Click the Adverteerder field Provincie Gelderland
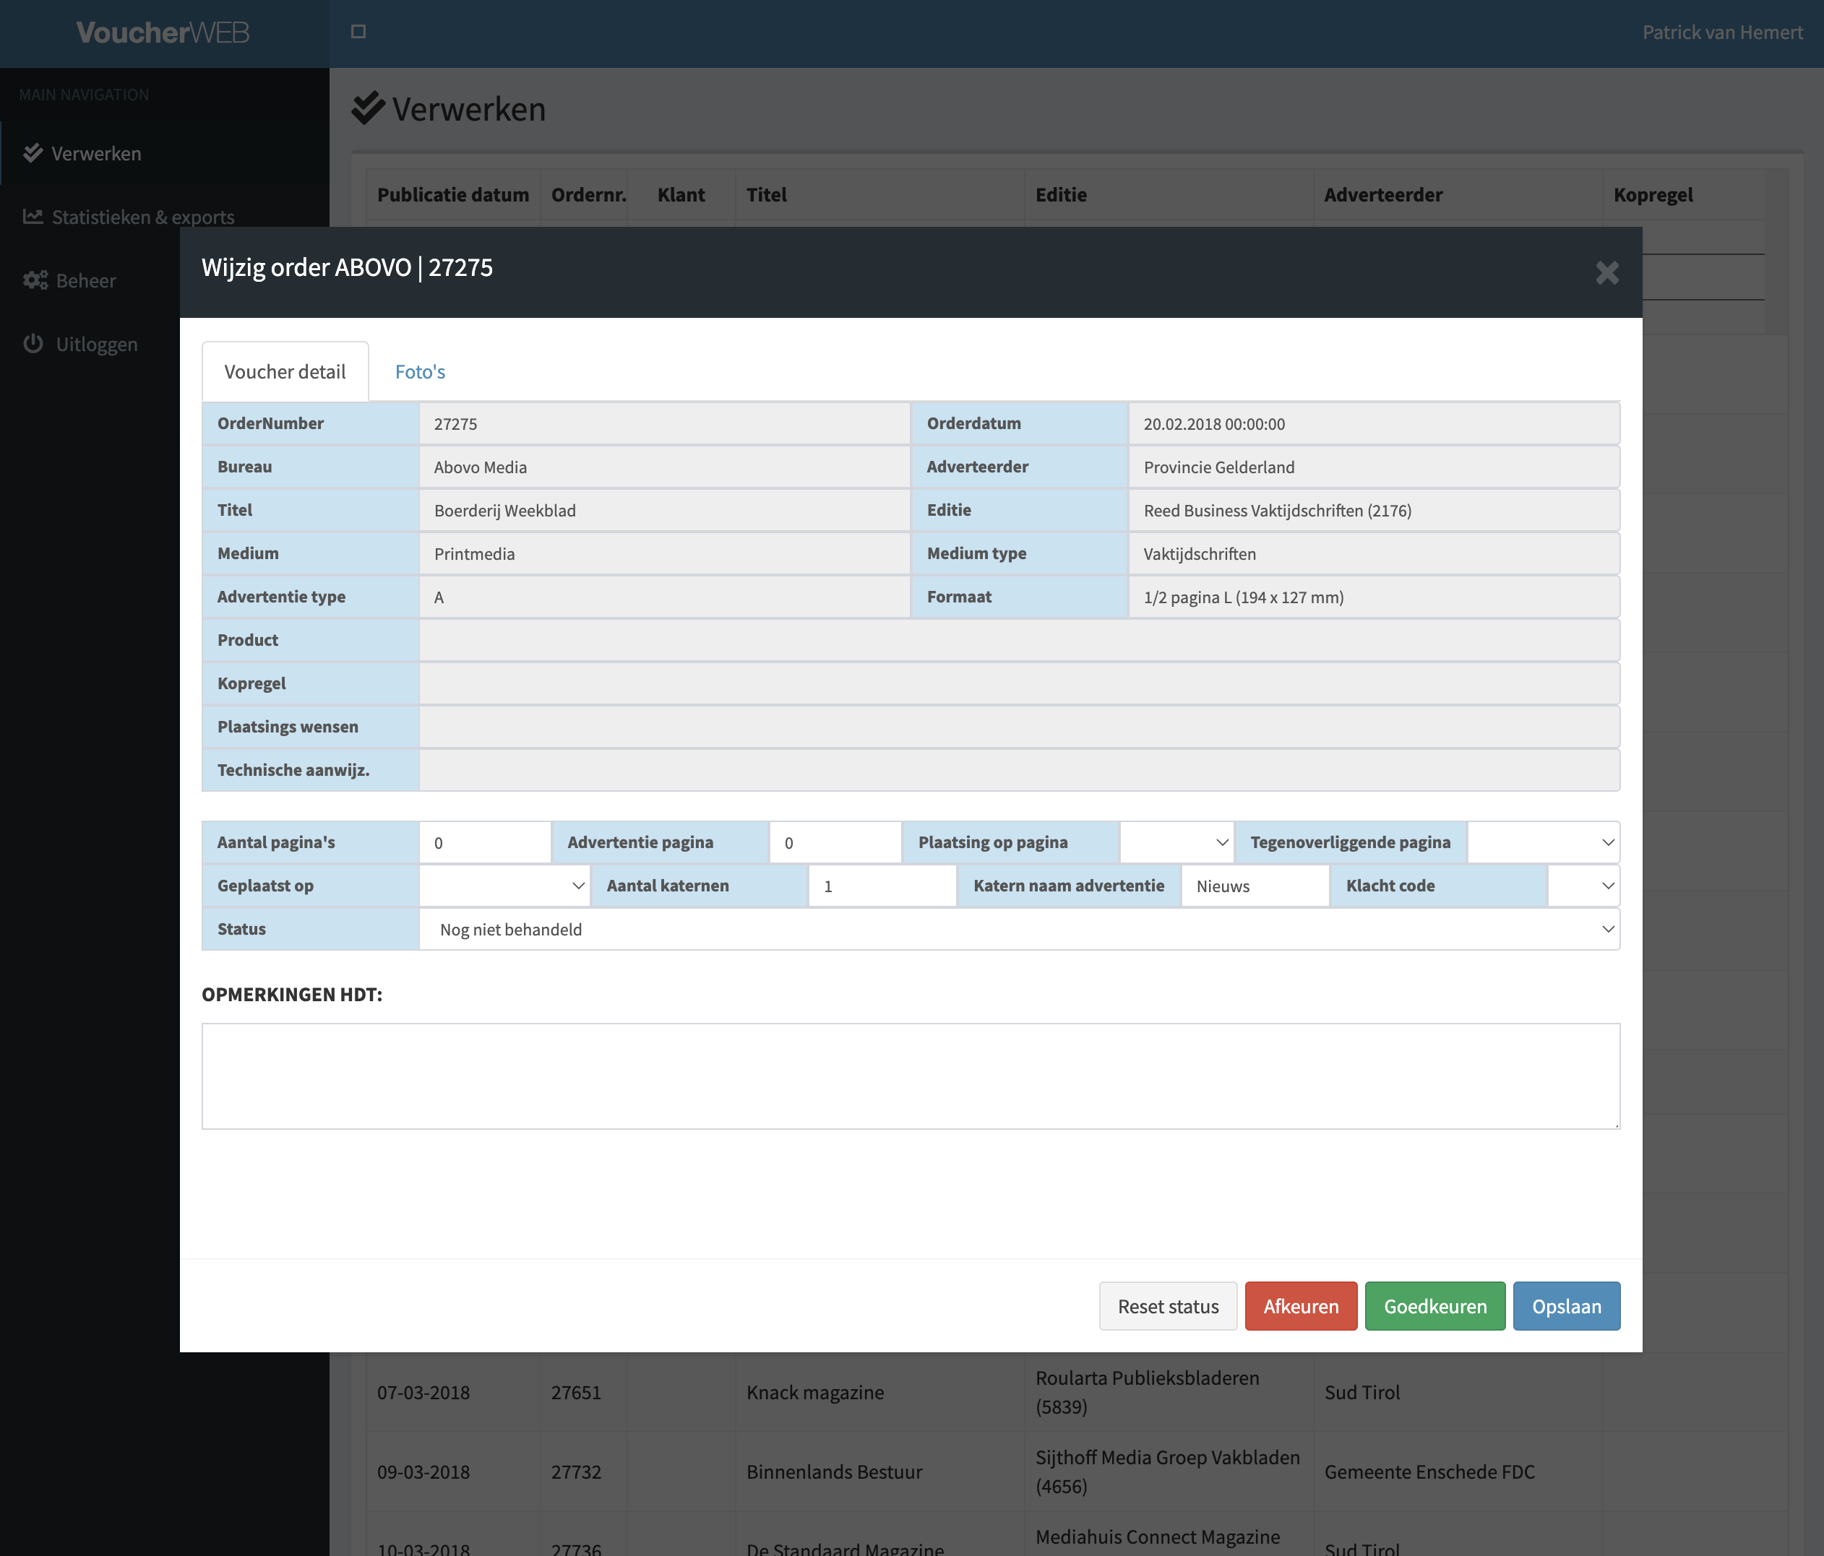The width and height of the screenshot is (1824, 1556). 1375,467
